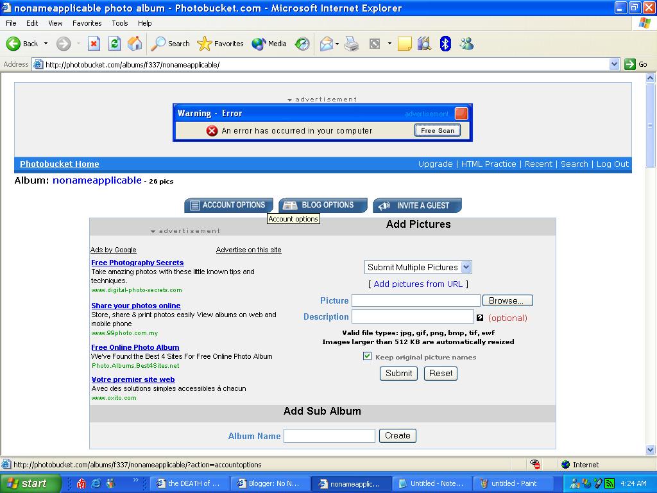Click the Free Scan ad button
Viewport: 657px width, 493px height.
pyautogui.click(x=438, y=130)
